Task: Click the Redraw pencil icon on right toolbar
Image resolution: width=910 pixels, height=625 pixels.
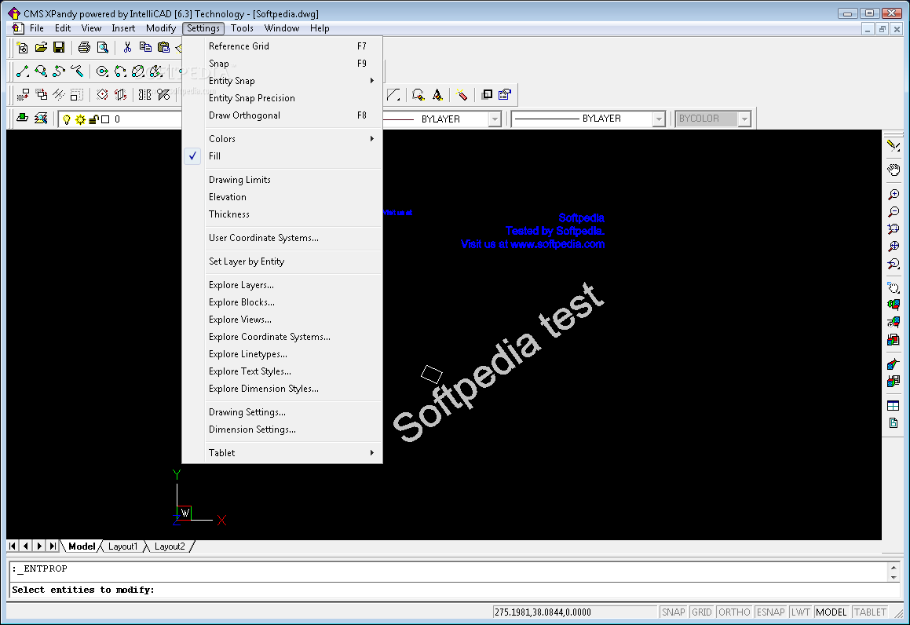Action: (894, 146)
